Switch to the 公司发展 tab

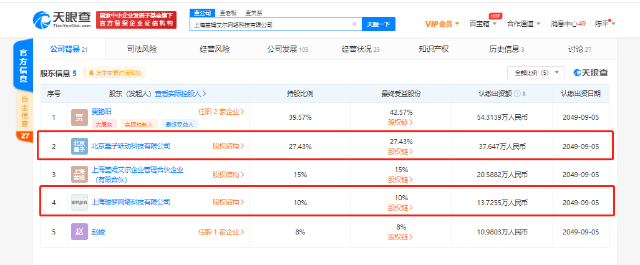[288, 49]
